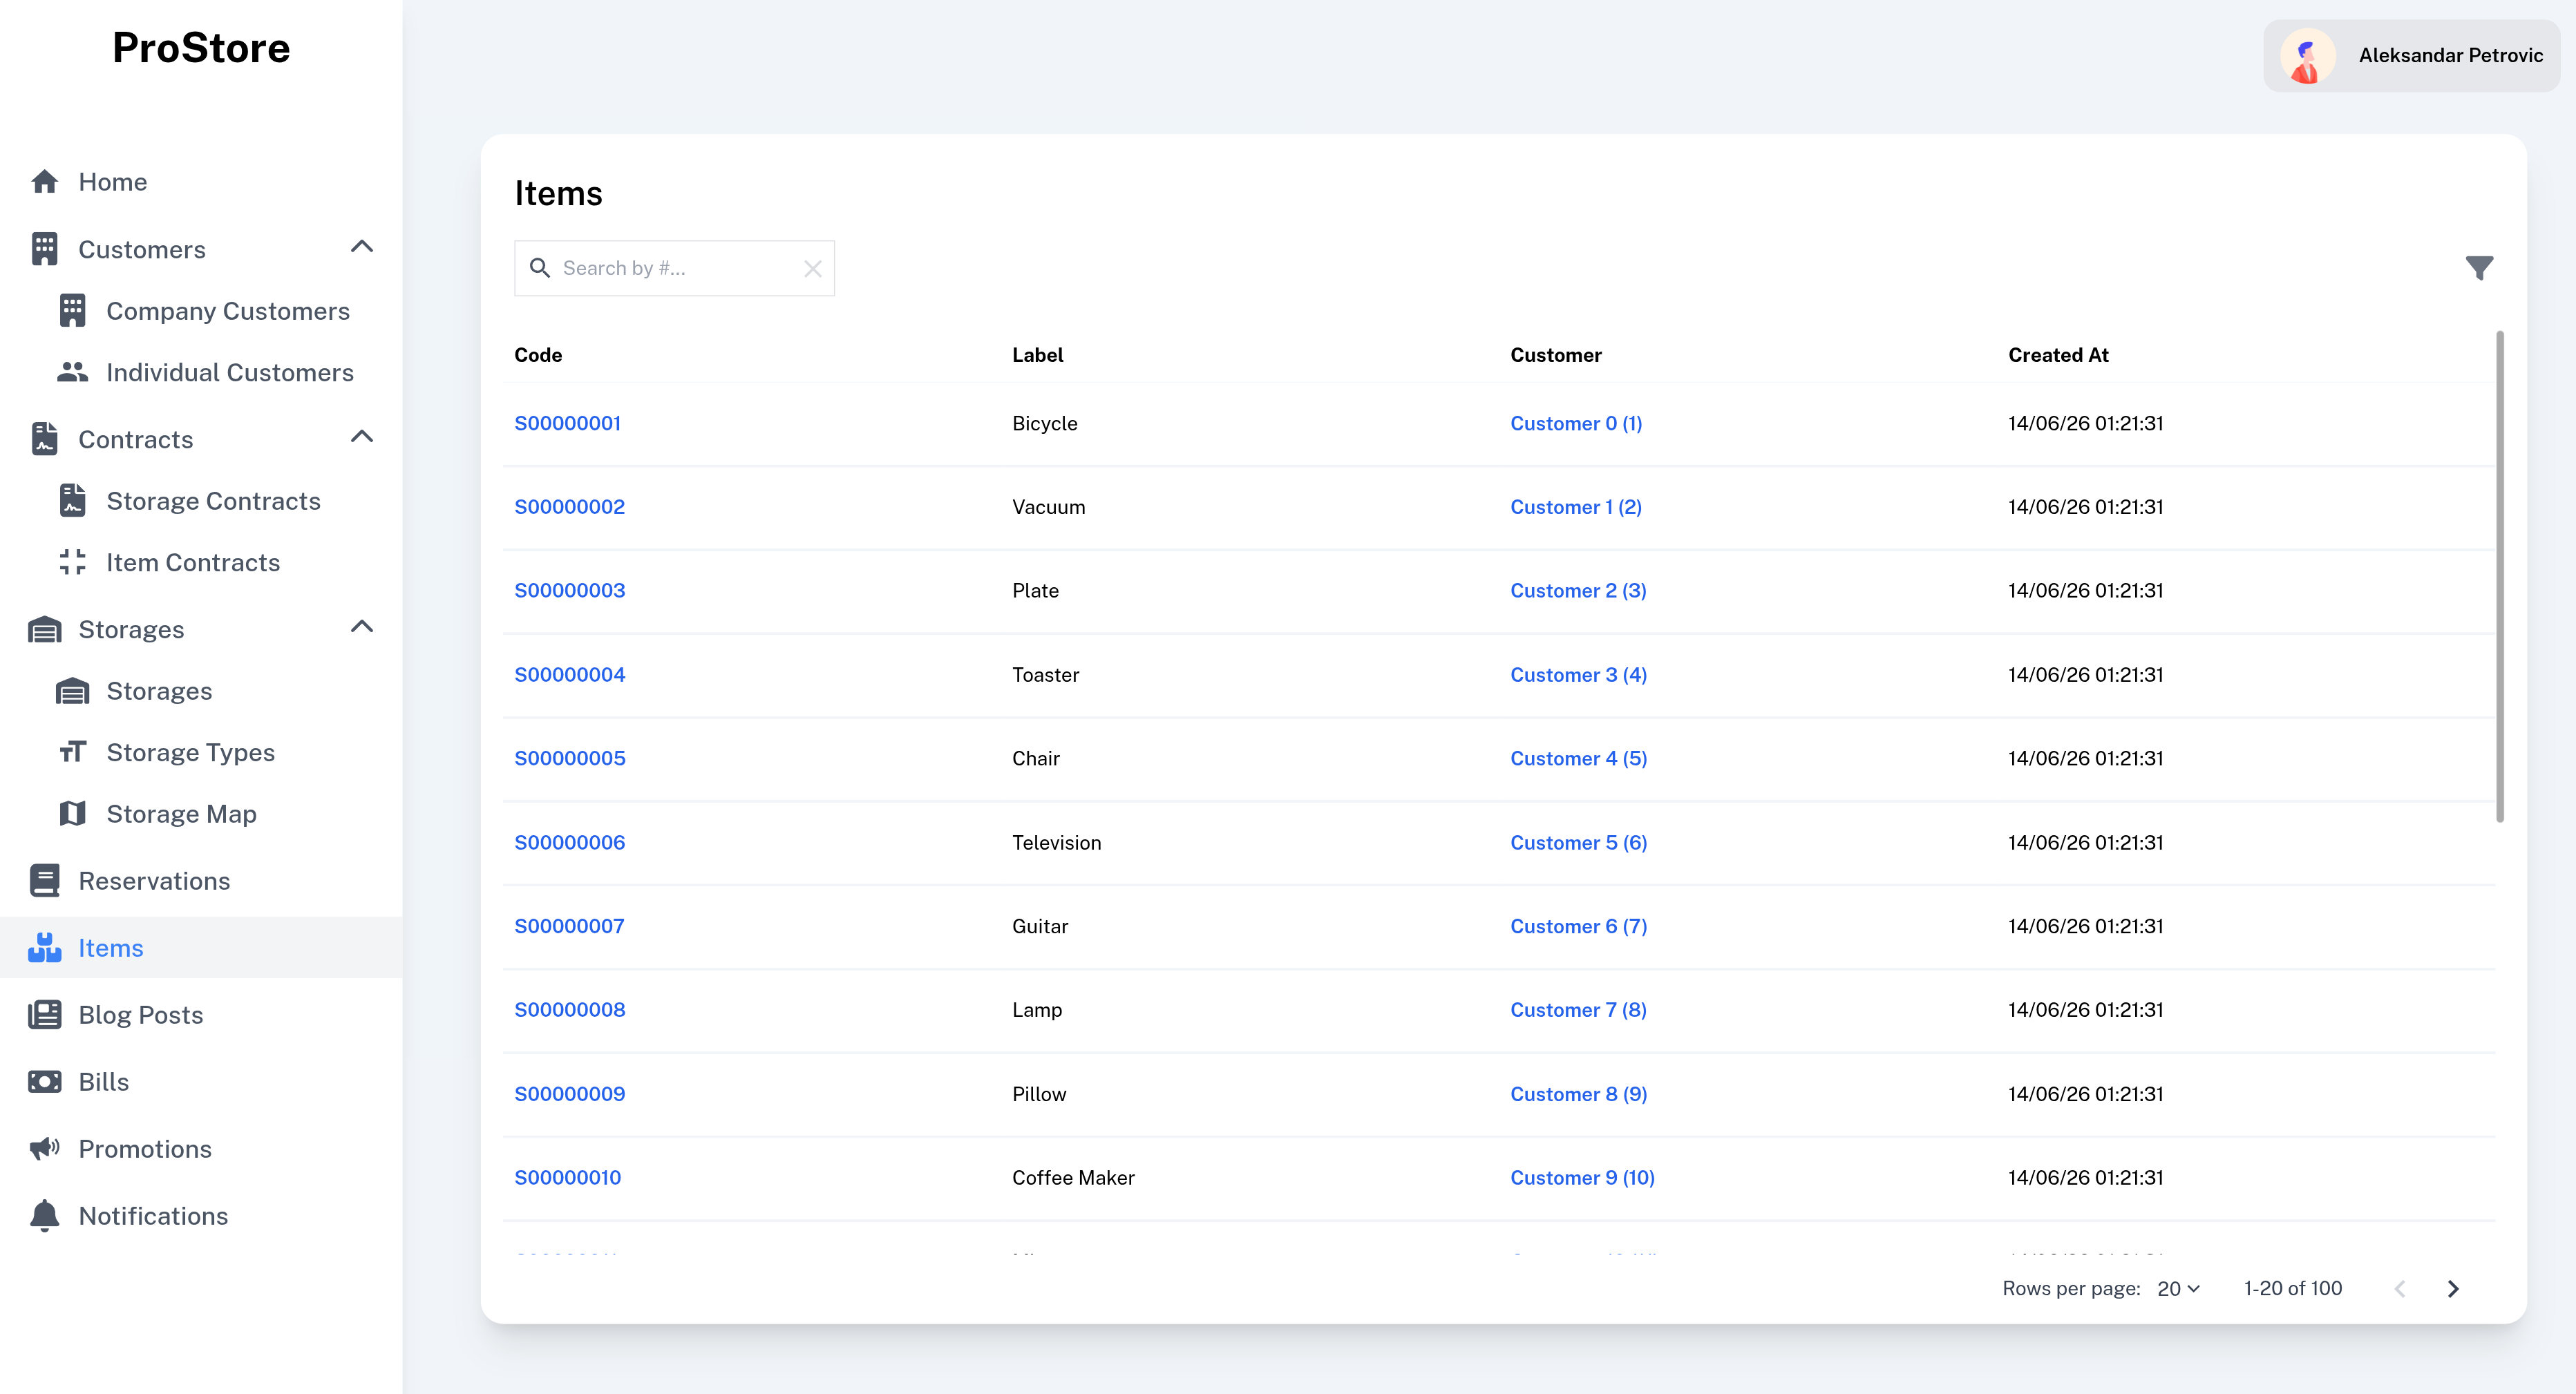Click the warehouse icon beside Storages sub-item
This screenshot has width=2576, height=1394.
72,691
